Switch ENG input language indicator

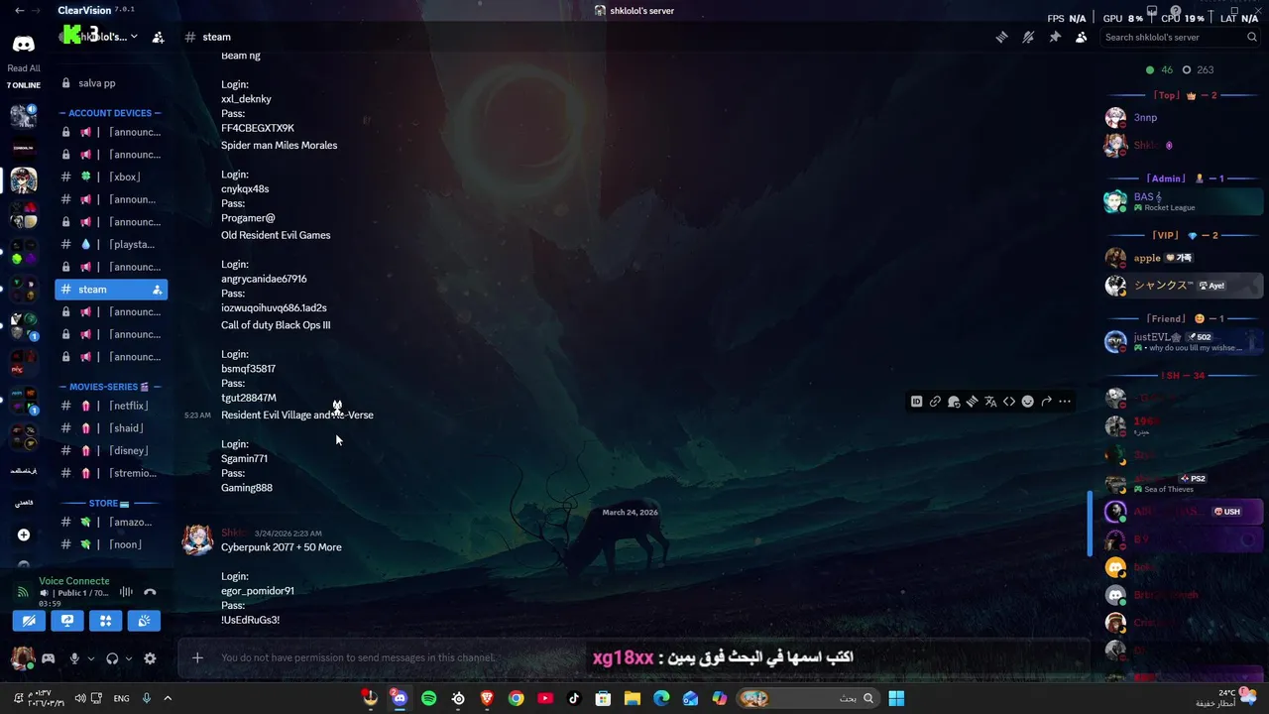point(121,698)
